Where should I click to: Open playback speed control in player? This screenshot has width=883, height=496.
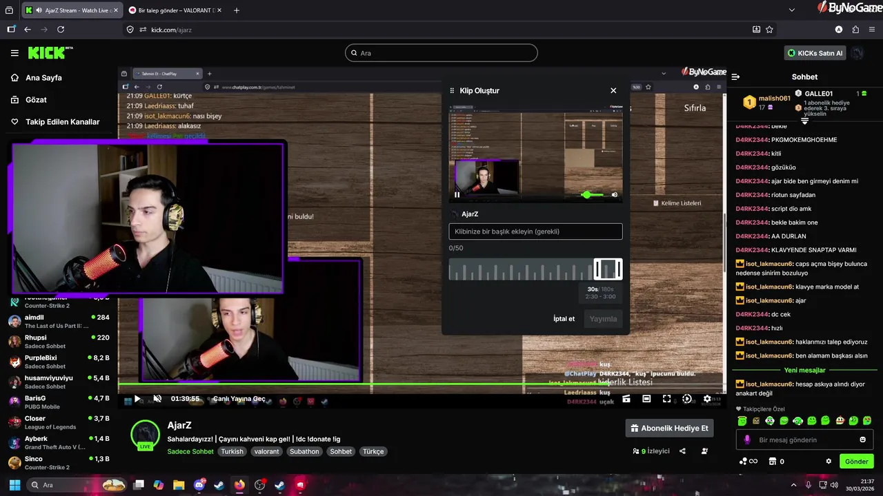click(687, 399)
